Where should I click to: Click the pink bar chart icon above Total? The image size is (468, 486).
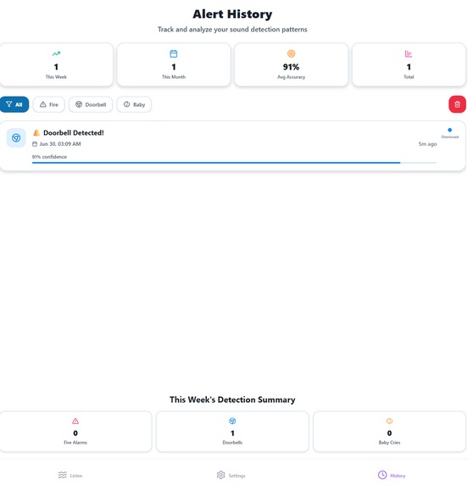pyautogui.click(x=409, y=53)
